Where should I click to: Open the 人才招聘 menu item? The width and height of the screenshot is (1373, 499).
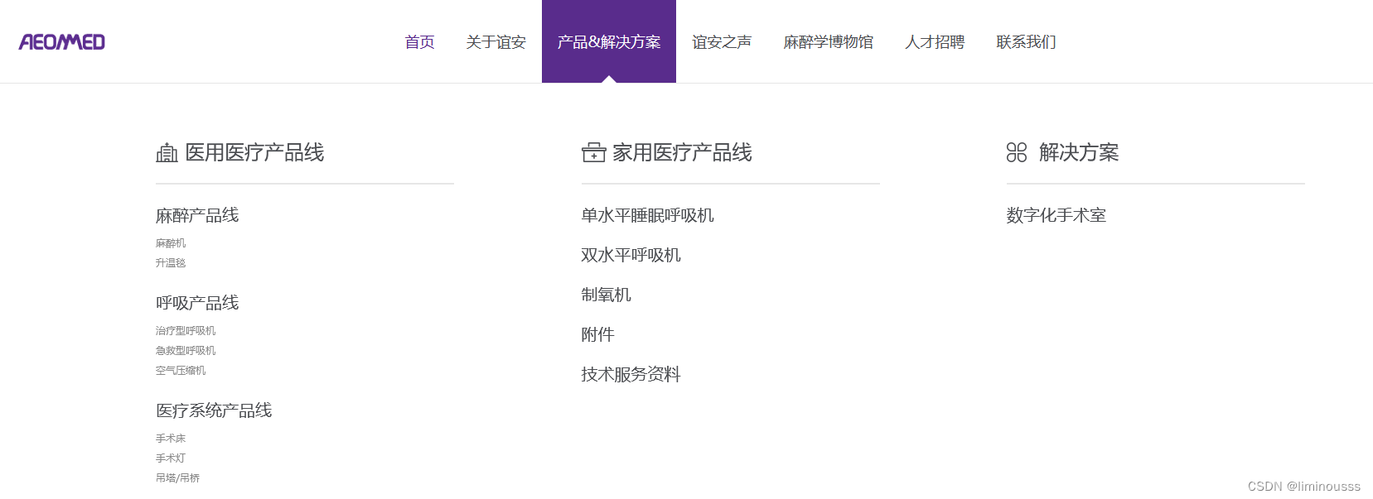pos(935,41)
